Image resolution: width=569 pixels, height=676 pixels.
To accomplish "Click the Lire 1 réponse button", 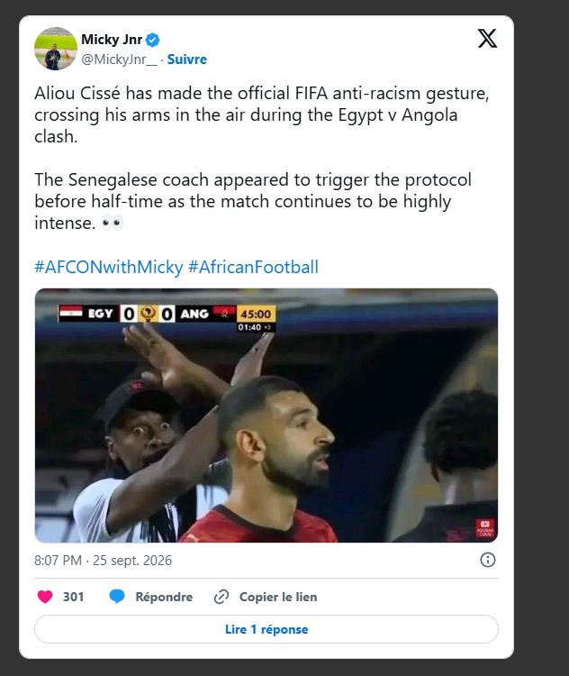I will (266, 629).
